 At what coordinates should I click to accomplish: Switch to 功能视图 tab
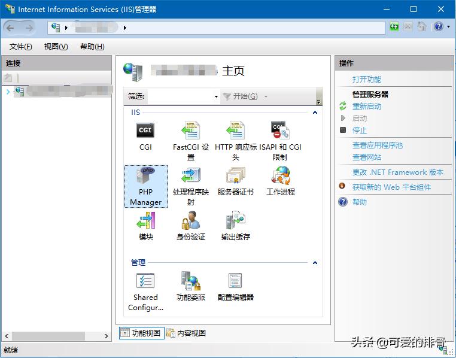pos(142,333)
